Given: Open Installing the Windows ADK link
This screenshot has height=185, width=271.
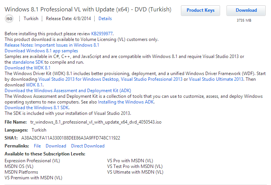Looking at the screenshot, I should click(126, 102).
